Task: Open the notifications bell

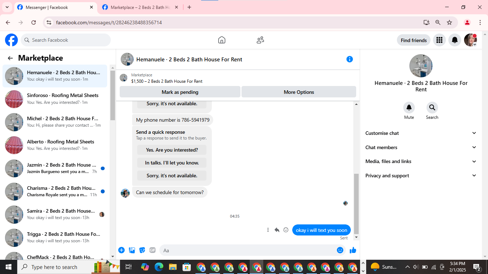Action: [455, 40]
